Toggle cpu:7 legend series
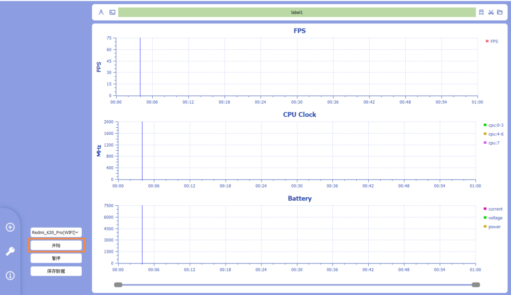This screenshot has height=295, width=511. [491, 143]
